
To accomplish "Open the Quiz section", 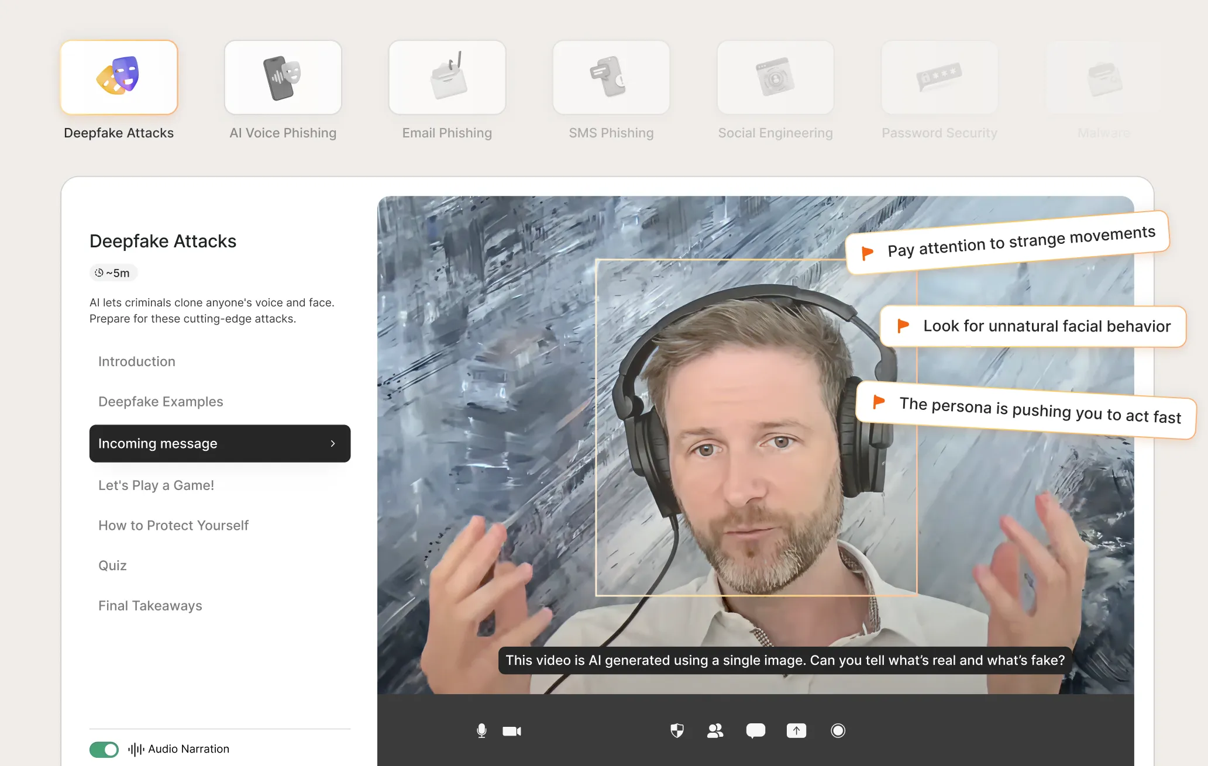I will (112, 565).
